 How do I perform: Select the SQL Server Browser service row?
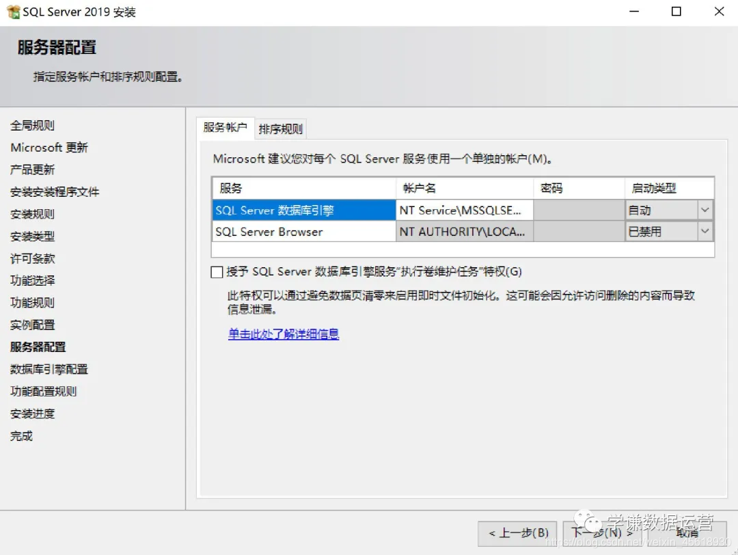click(x=303, y=232)
